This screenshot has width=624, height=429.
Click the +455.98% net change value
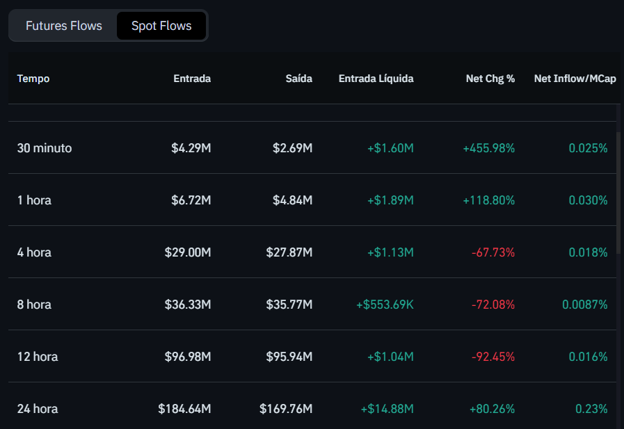[488, 148]
